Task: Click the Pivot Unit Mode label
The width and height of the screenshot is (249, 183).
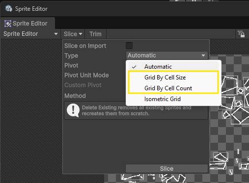Action: pos(86,75)
